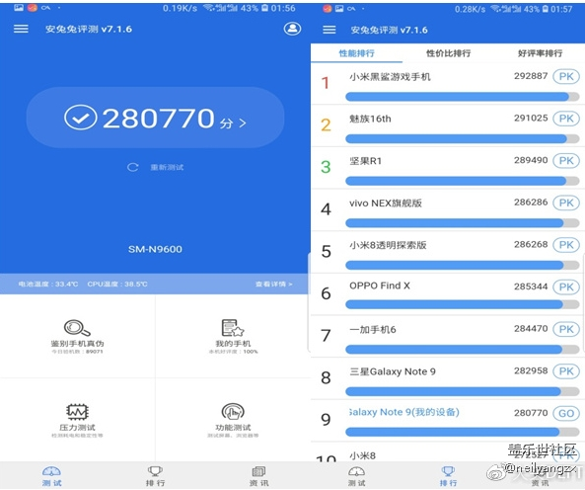Click score bar of 小米黑鲨游戏手机
This screenshot has width=585, height=490.
(463, 97)
